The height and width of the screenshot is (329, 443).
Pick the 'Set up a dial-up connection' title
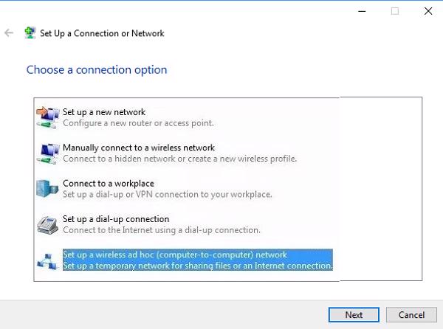coord(116,219)
